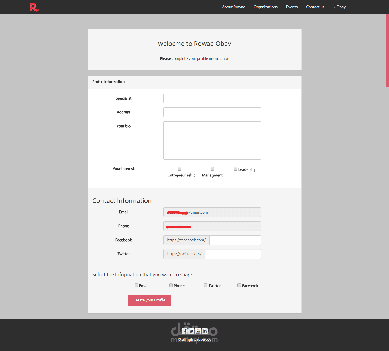This screenshot has height=351, width=389.
Task: Click the 'Your interest' label
Action: tap(123, 169)
